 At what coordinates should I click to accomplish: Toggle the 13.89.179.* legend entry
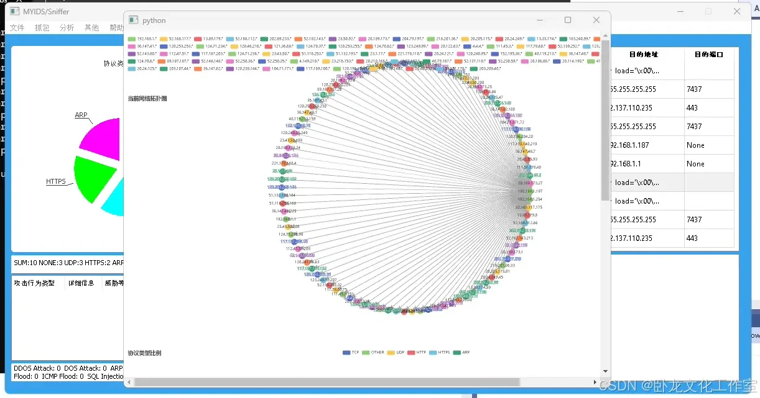pyautogui.click(x=210, y=38)
